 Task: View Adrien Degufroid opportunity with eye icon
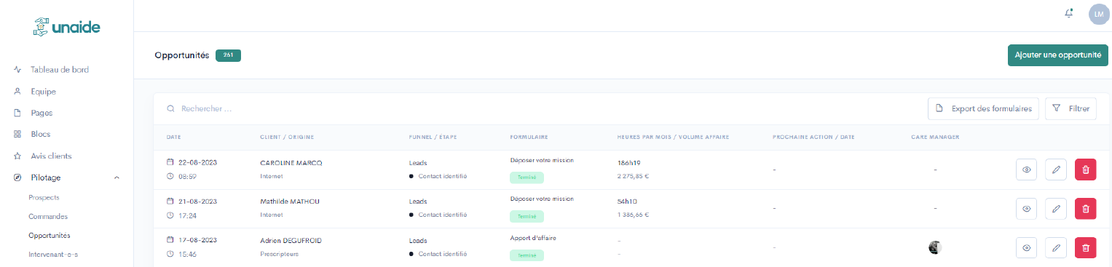pyautogui.click(x=1027, y=248)
